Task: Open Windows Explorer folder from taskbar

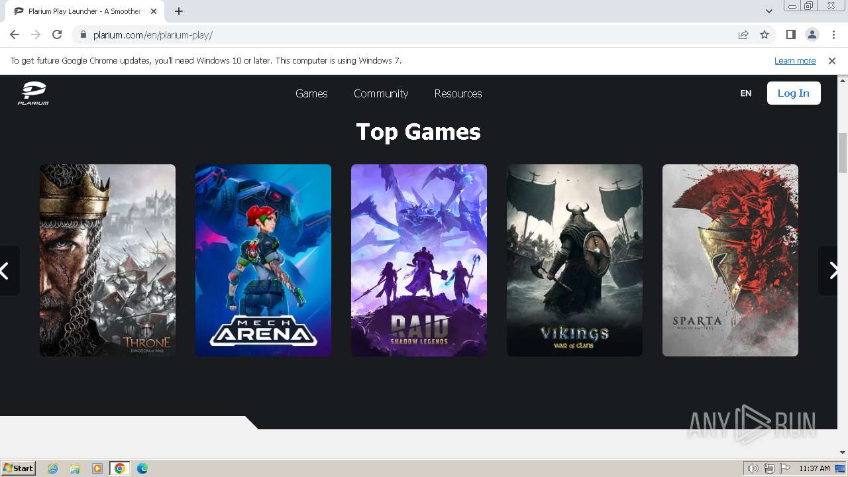Action: coord(75,468)
